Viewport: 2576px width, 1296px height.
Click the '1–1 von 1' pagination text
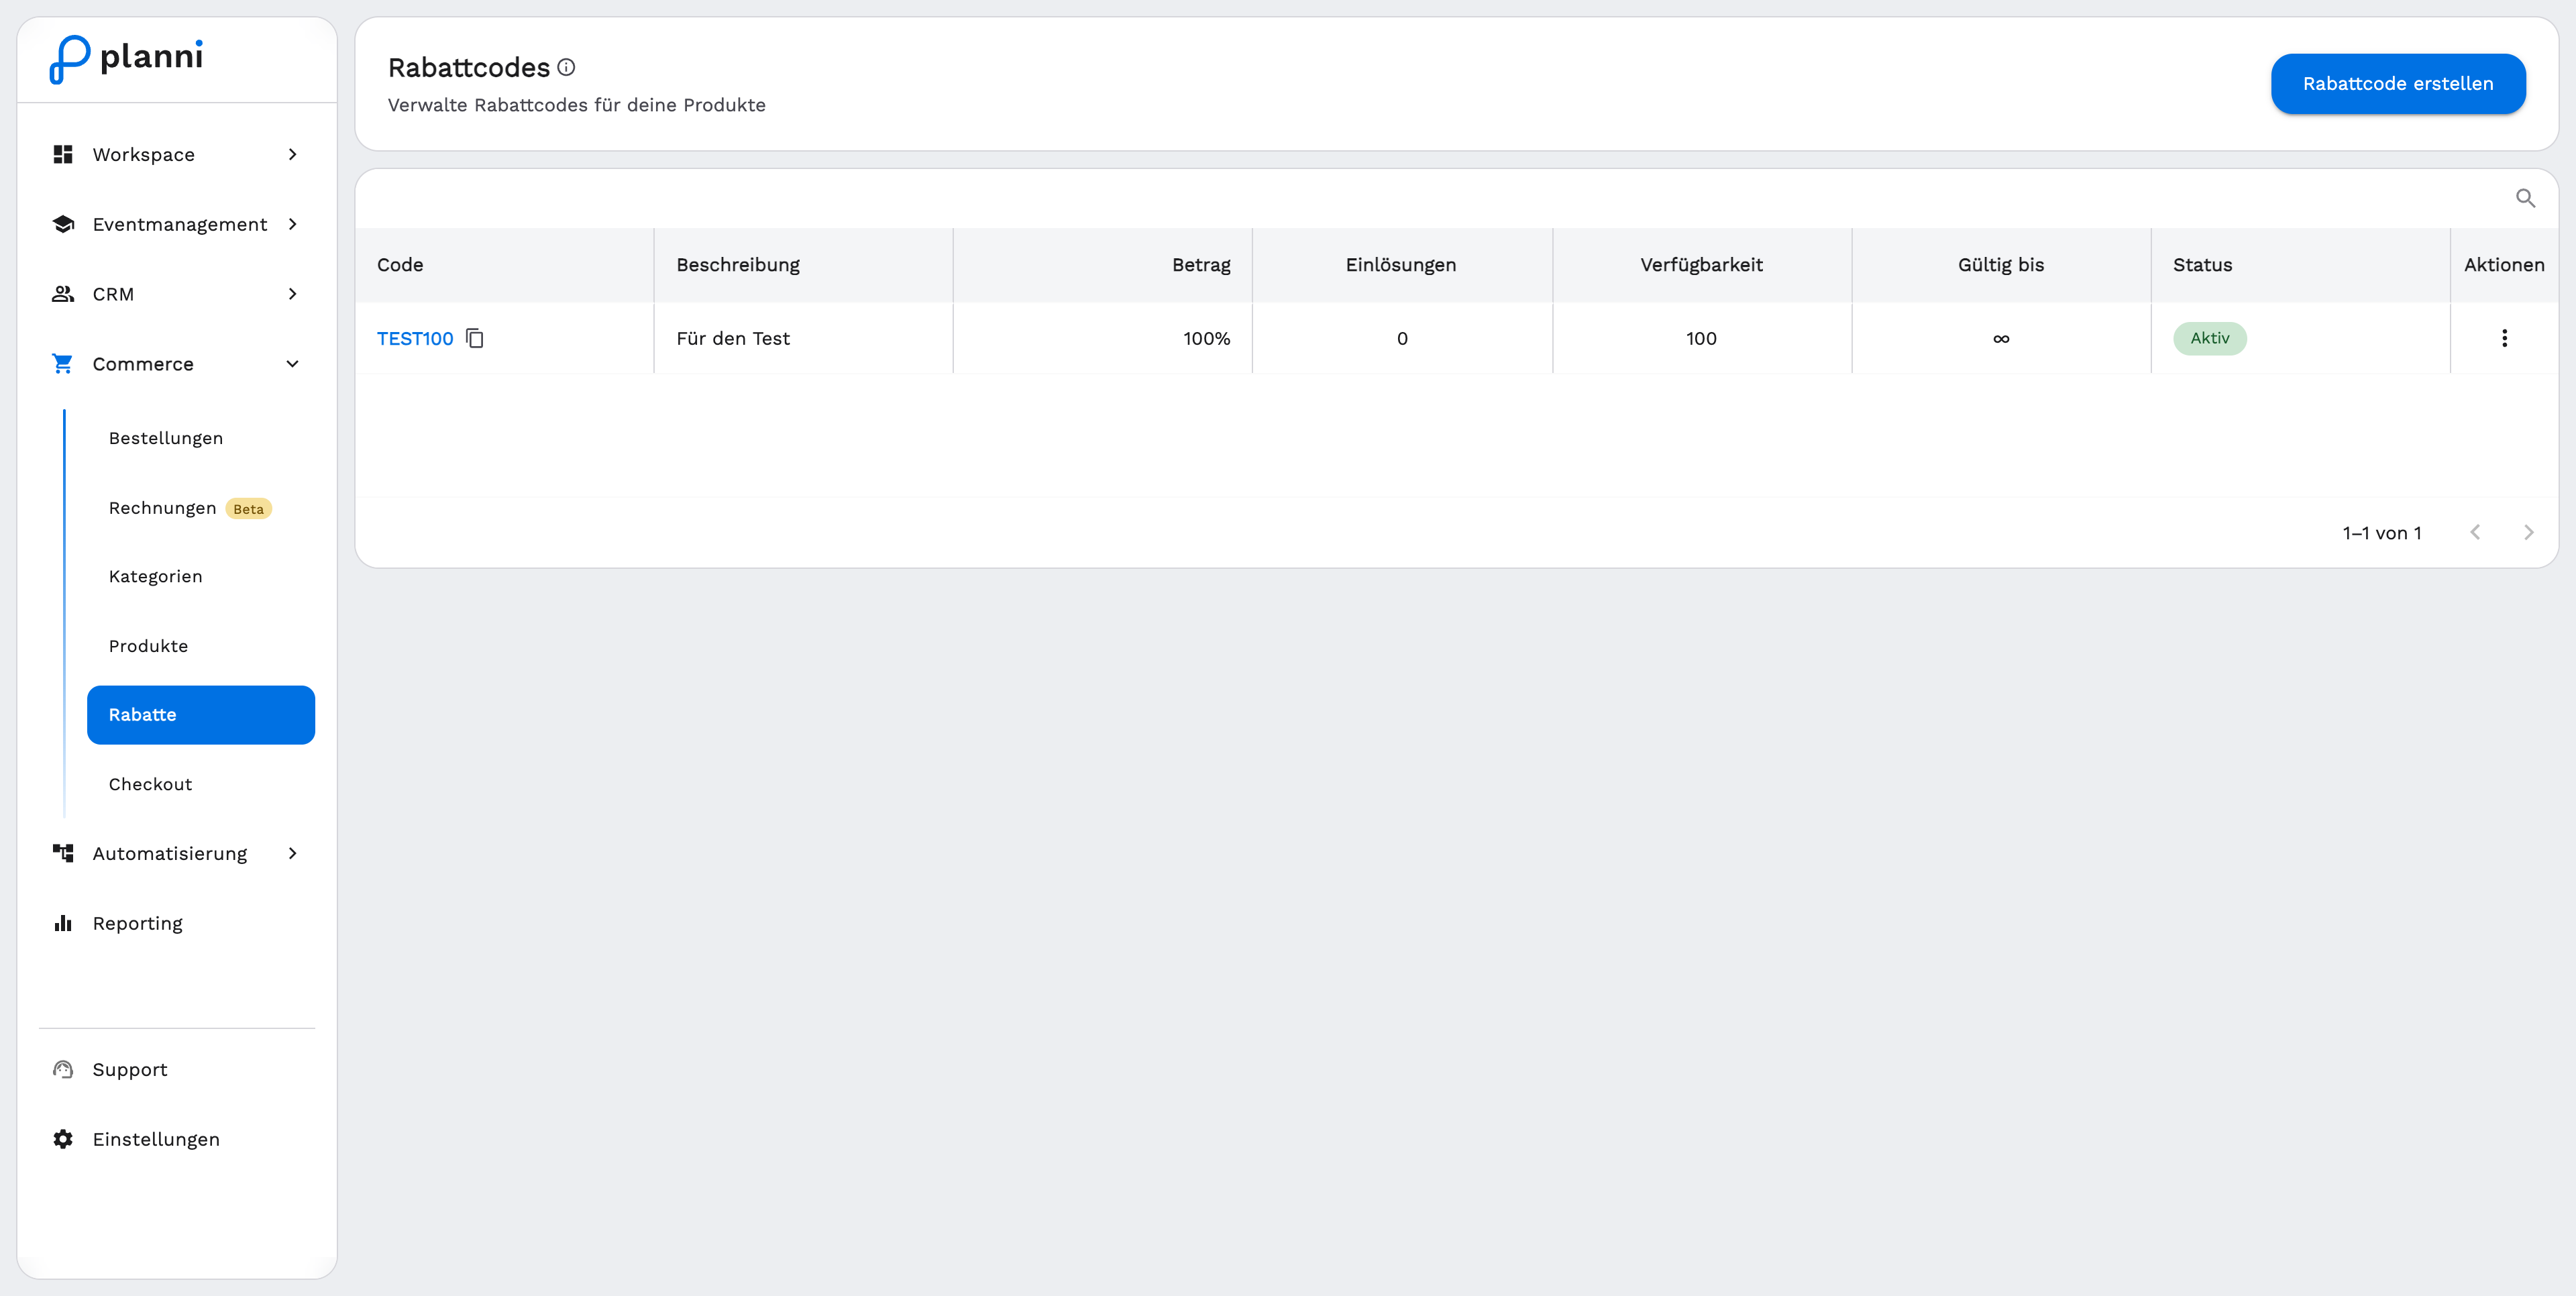tap(2382, 533)
